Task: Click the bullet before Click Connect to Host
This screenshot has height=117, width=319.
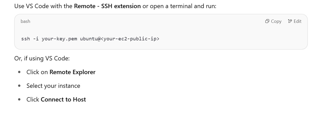Action: 19,99
